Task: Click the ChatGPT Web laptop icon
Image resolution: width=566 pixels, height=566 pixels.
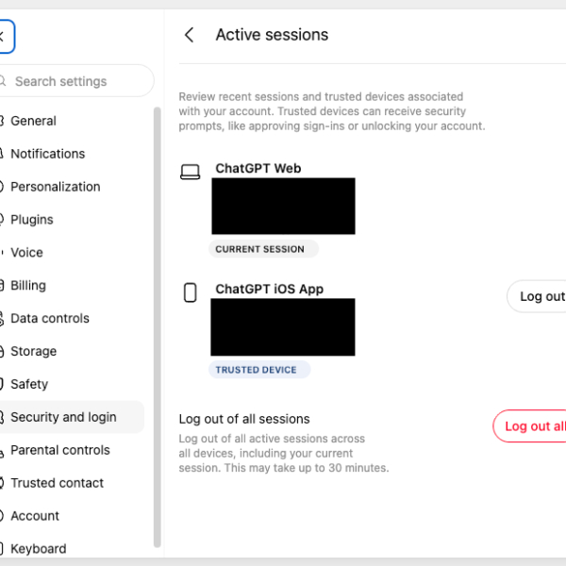Action: tap(191, 172)
